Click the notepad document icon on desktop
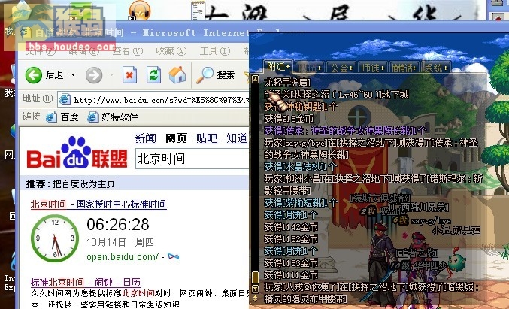509x309 pixels. [x=198, y=10]
